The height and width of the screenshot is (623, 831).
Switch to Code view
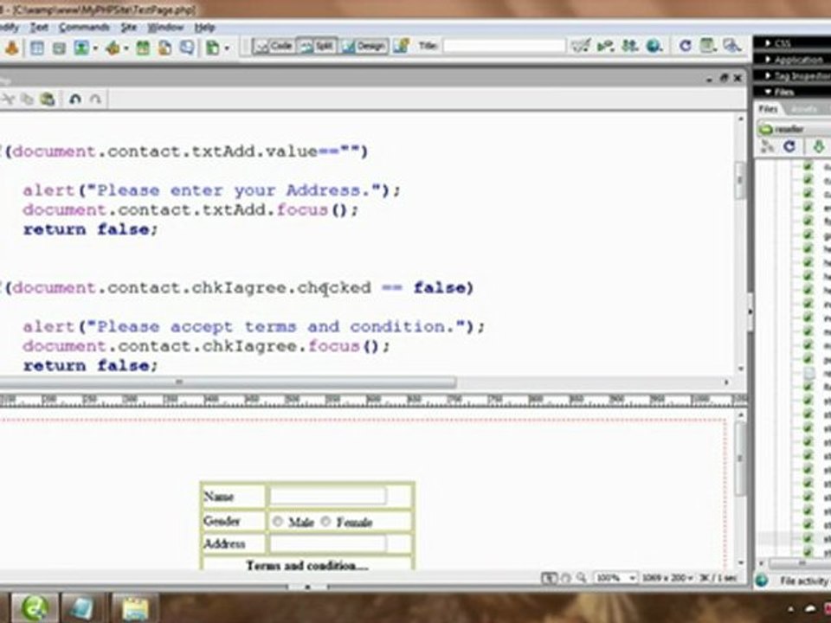[273, 47]
